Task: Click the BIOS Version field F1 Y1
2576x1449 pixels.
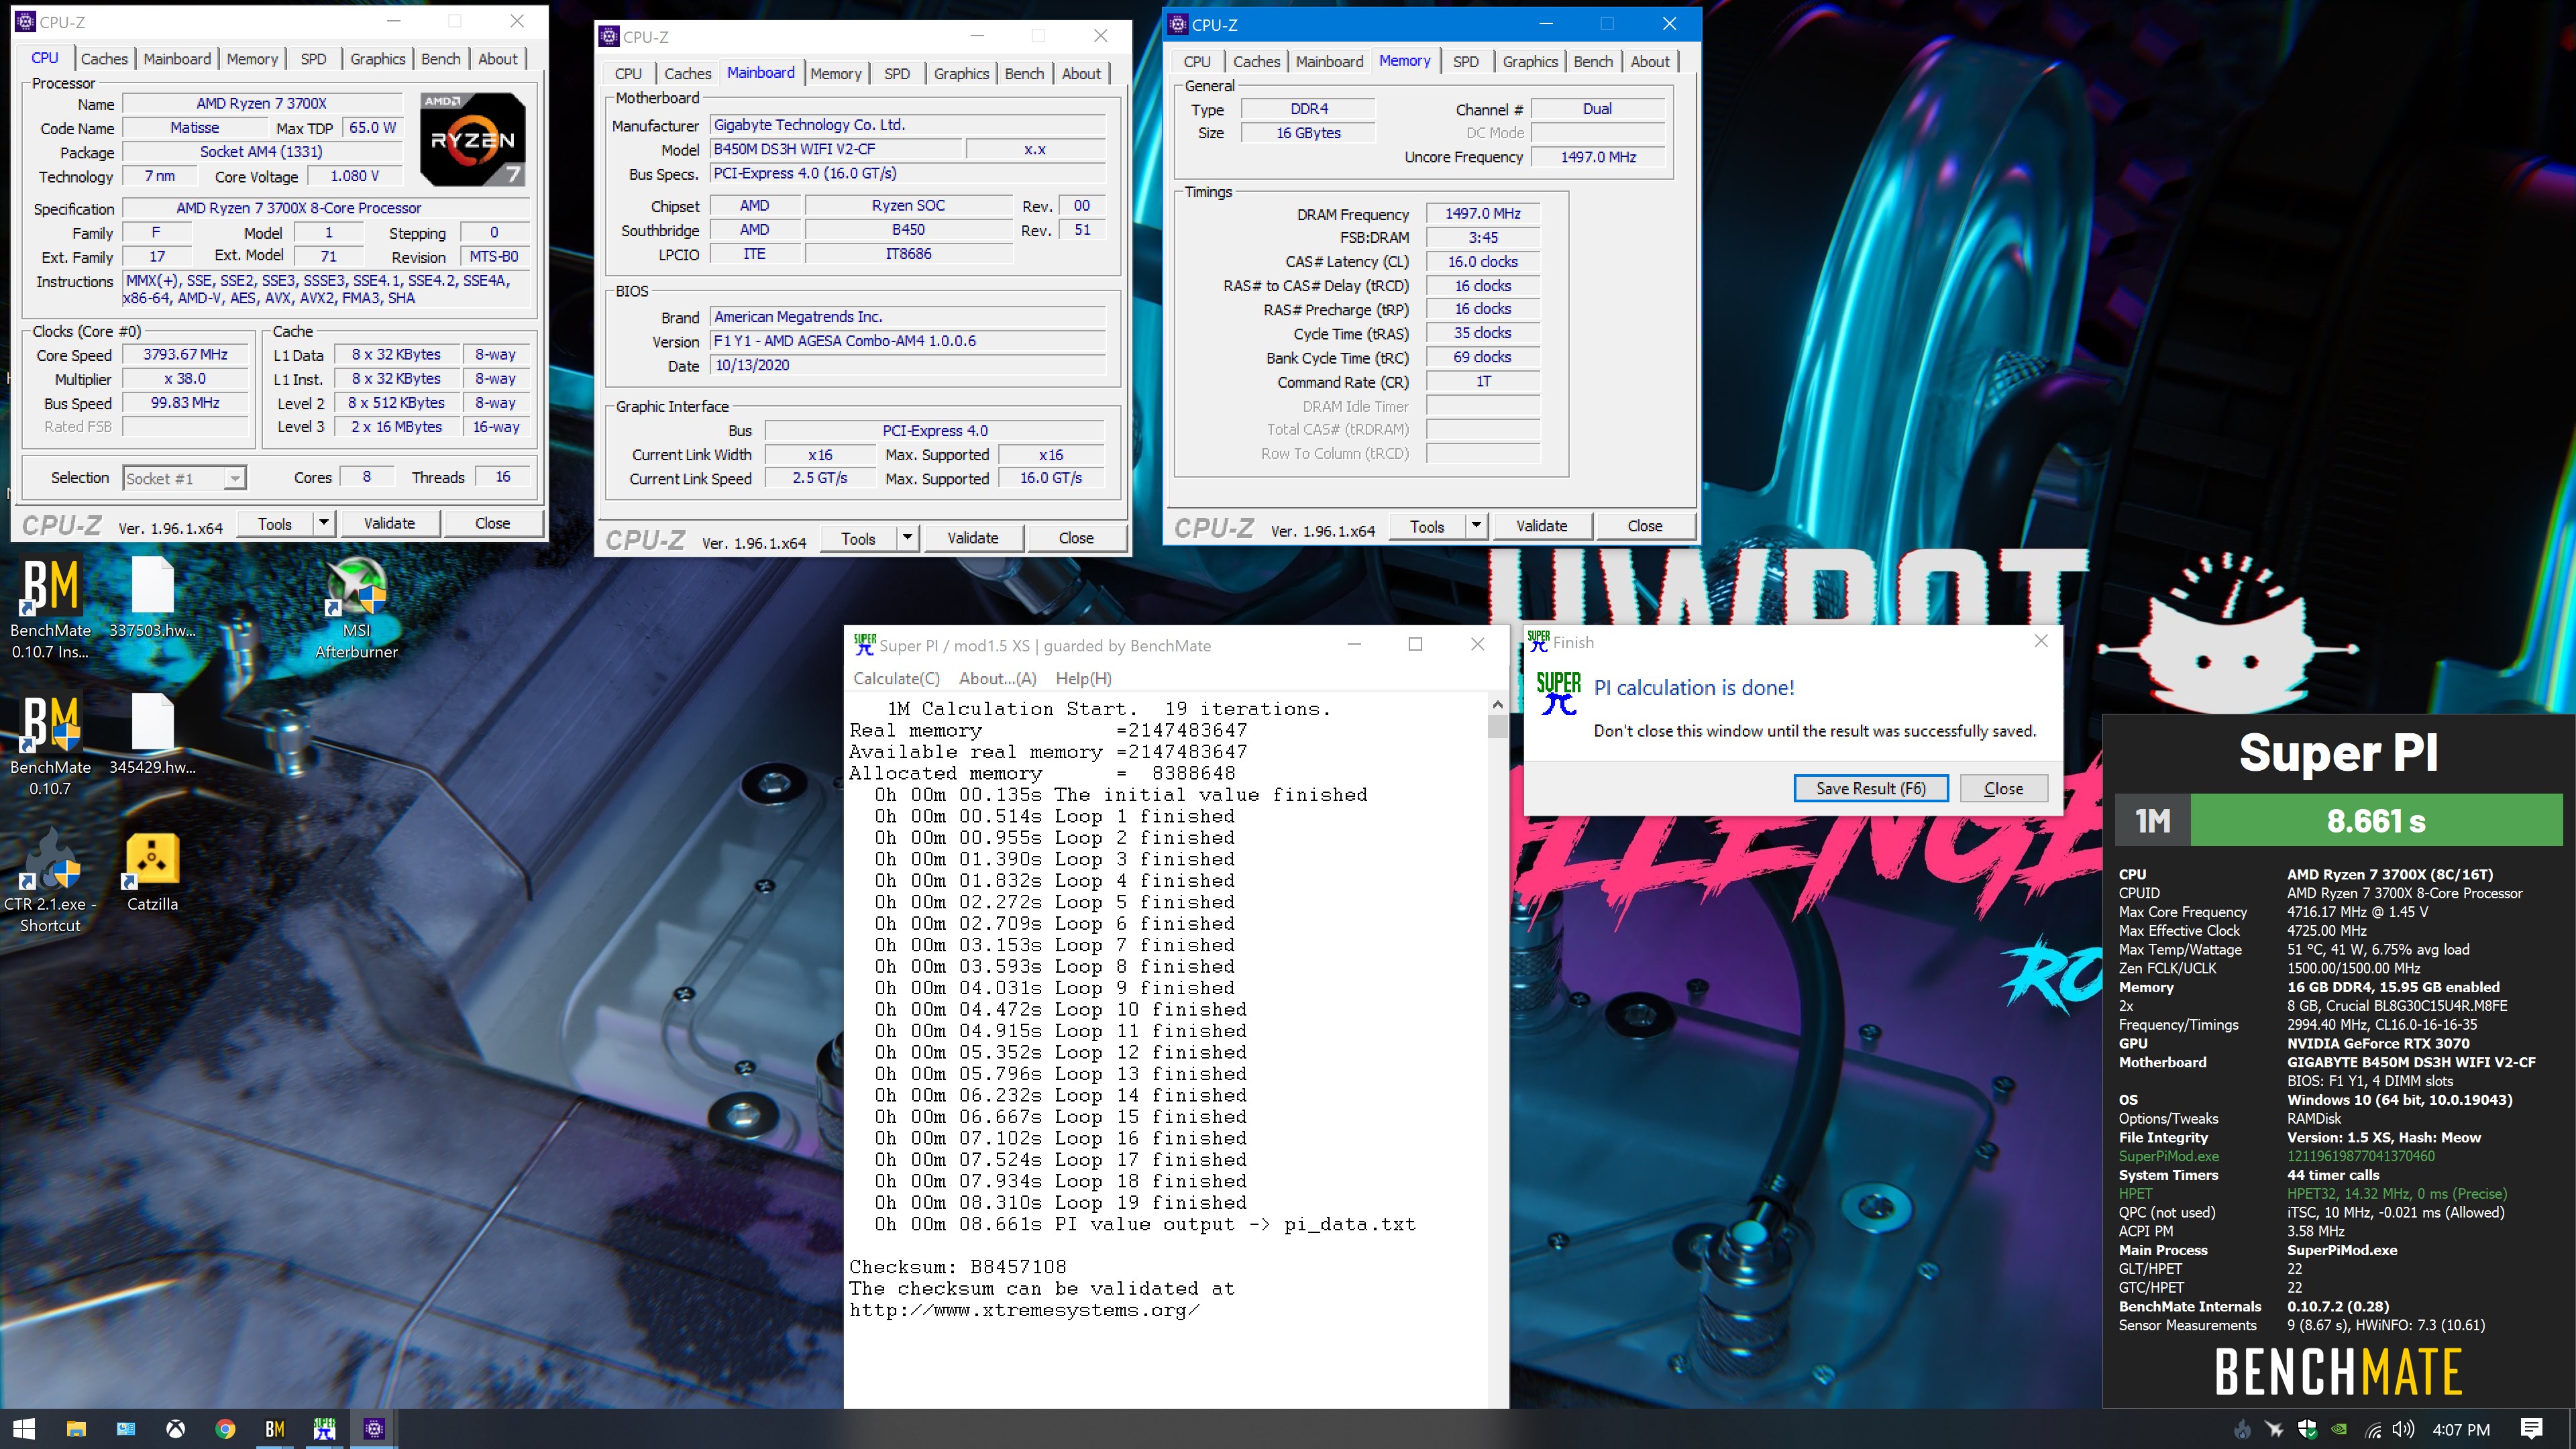Action: pyautogui.click(x=907, y=341)
